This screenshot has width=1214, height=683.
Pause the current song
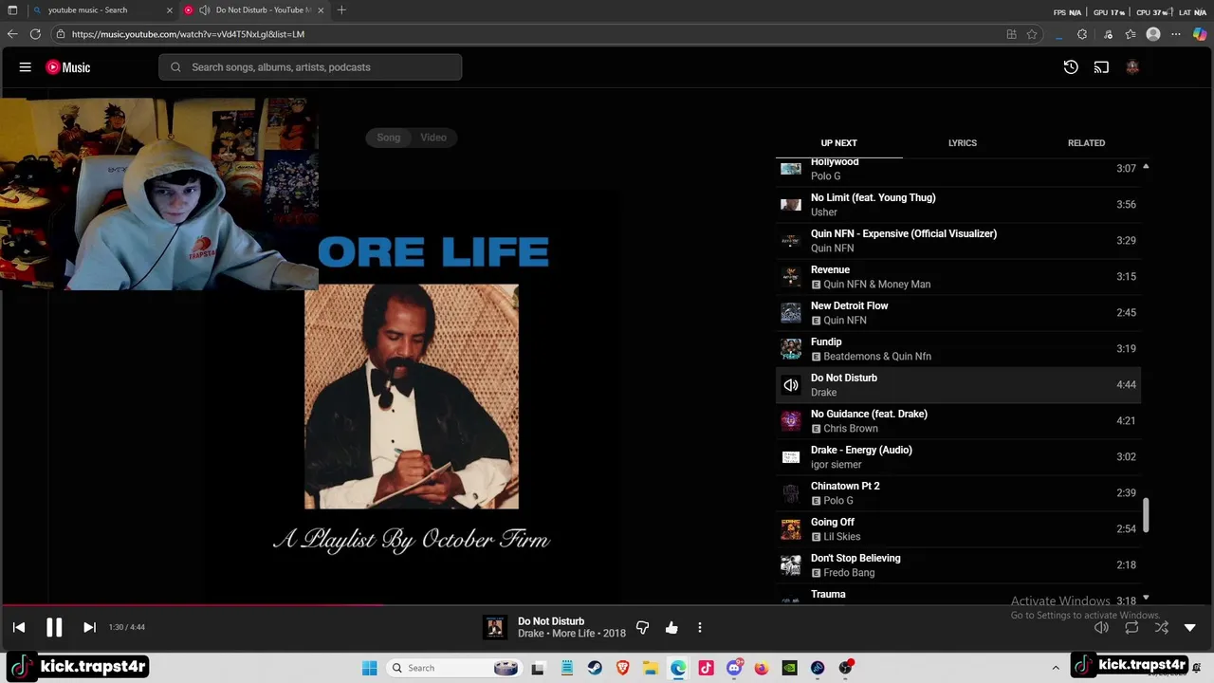click(x=54, y=627)
